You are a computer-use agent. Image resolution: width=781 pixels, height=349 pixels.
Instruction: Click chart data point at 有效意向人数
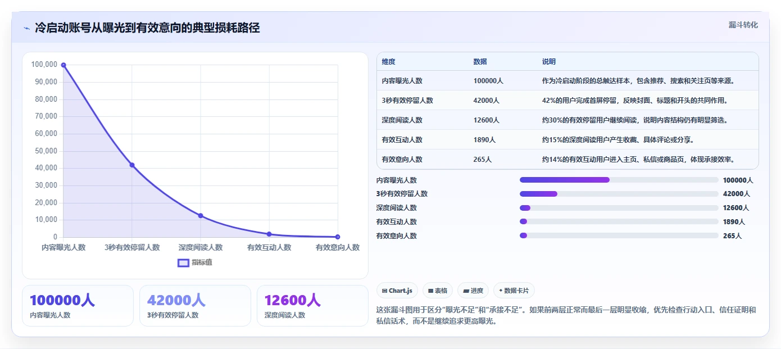pos(338,237)
